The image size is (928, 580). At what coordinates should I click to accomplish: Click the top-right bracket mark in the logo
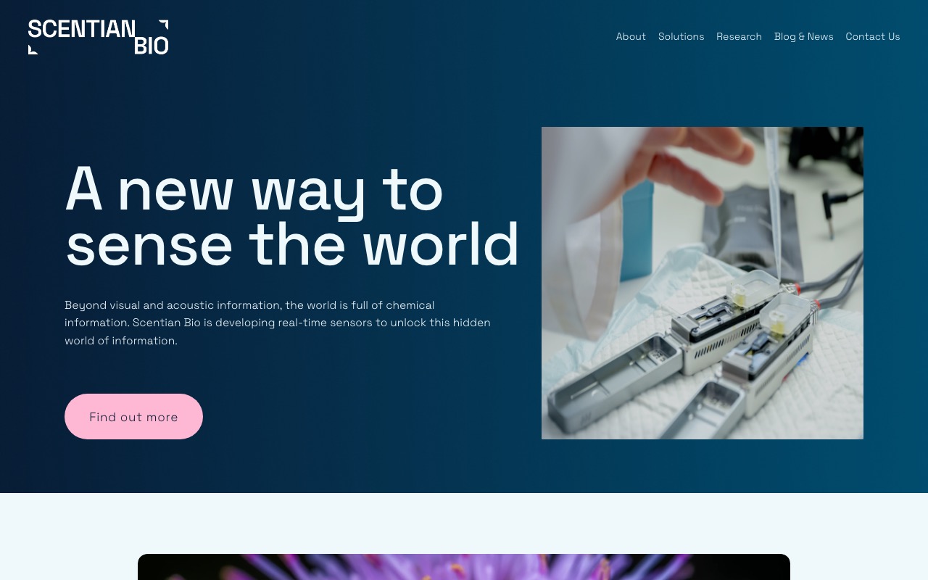point(164,25)
